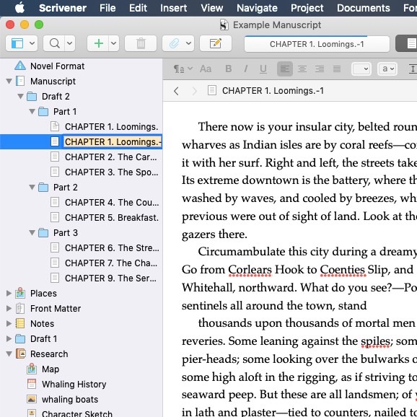The width and height of the screenshot is (417, 417).
Task: Click the Quick Search field showing CHAPTER 1. Loomings.-1
Action: click(317, 44)
